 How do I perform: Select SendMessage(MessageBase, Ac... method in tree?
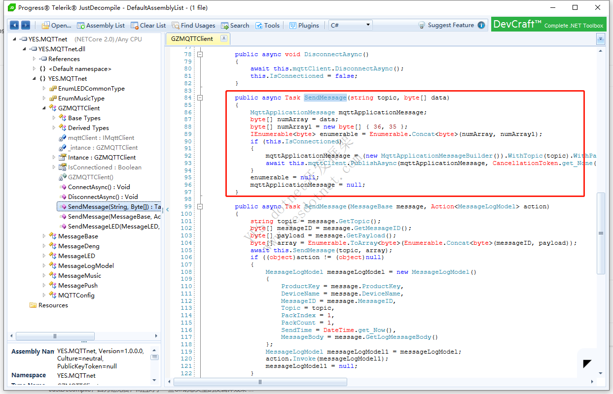[x=114, y=216]
